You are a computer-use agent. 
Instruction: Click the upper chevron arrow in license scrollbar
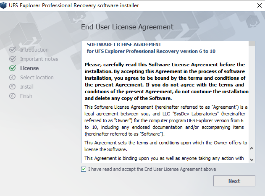pos(252,148)
